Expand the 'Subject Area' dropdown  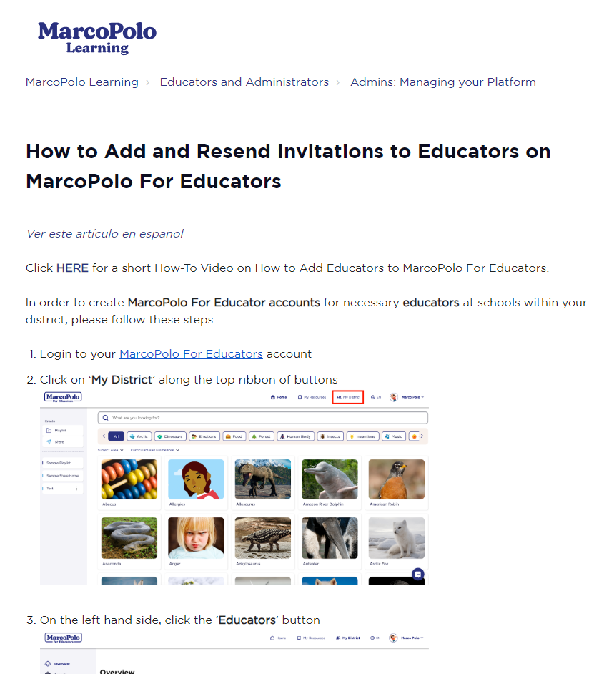tap(111, 450)
